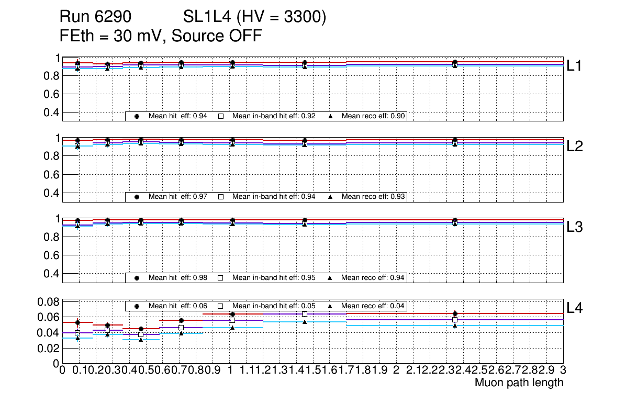Click the triangle marker in L4 legend

coord(330,306)
